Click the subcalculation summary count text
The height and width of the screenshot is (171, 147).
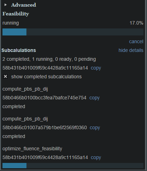click(x=49, y=59)
